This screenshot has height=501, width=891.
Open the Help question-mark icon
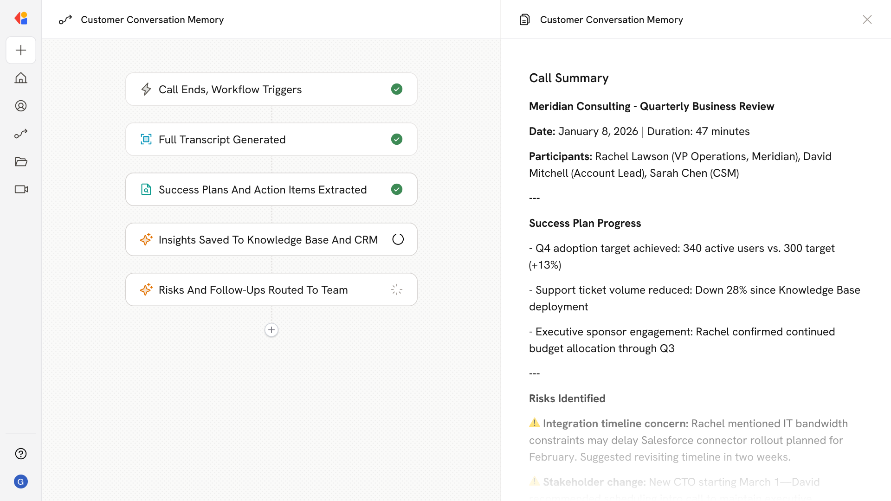(x=21, y=454)
